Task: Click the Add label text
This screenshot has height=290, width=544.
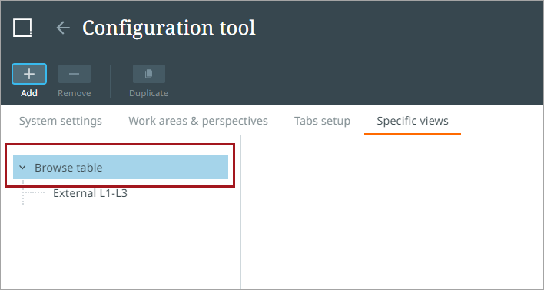Action: point(29,93)
